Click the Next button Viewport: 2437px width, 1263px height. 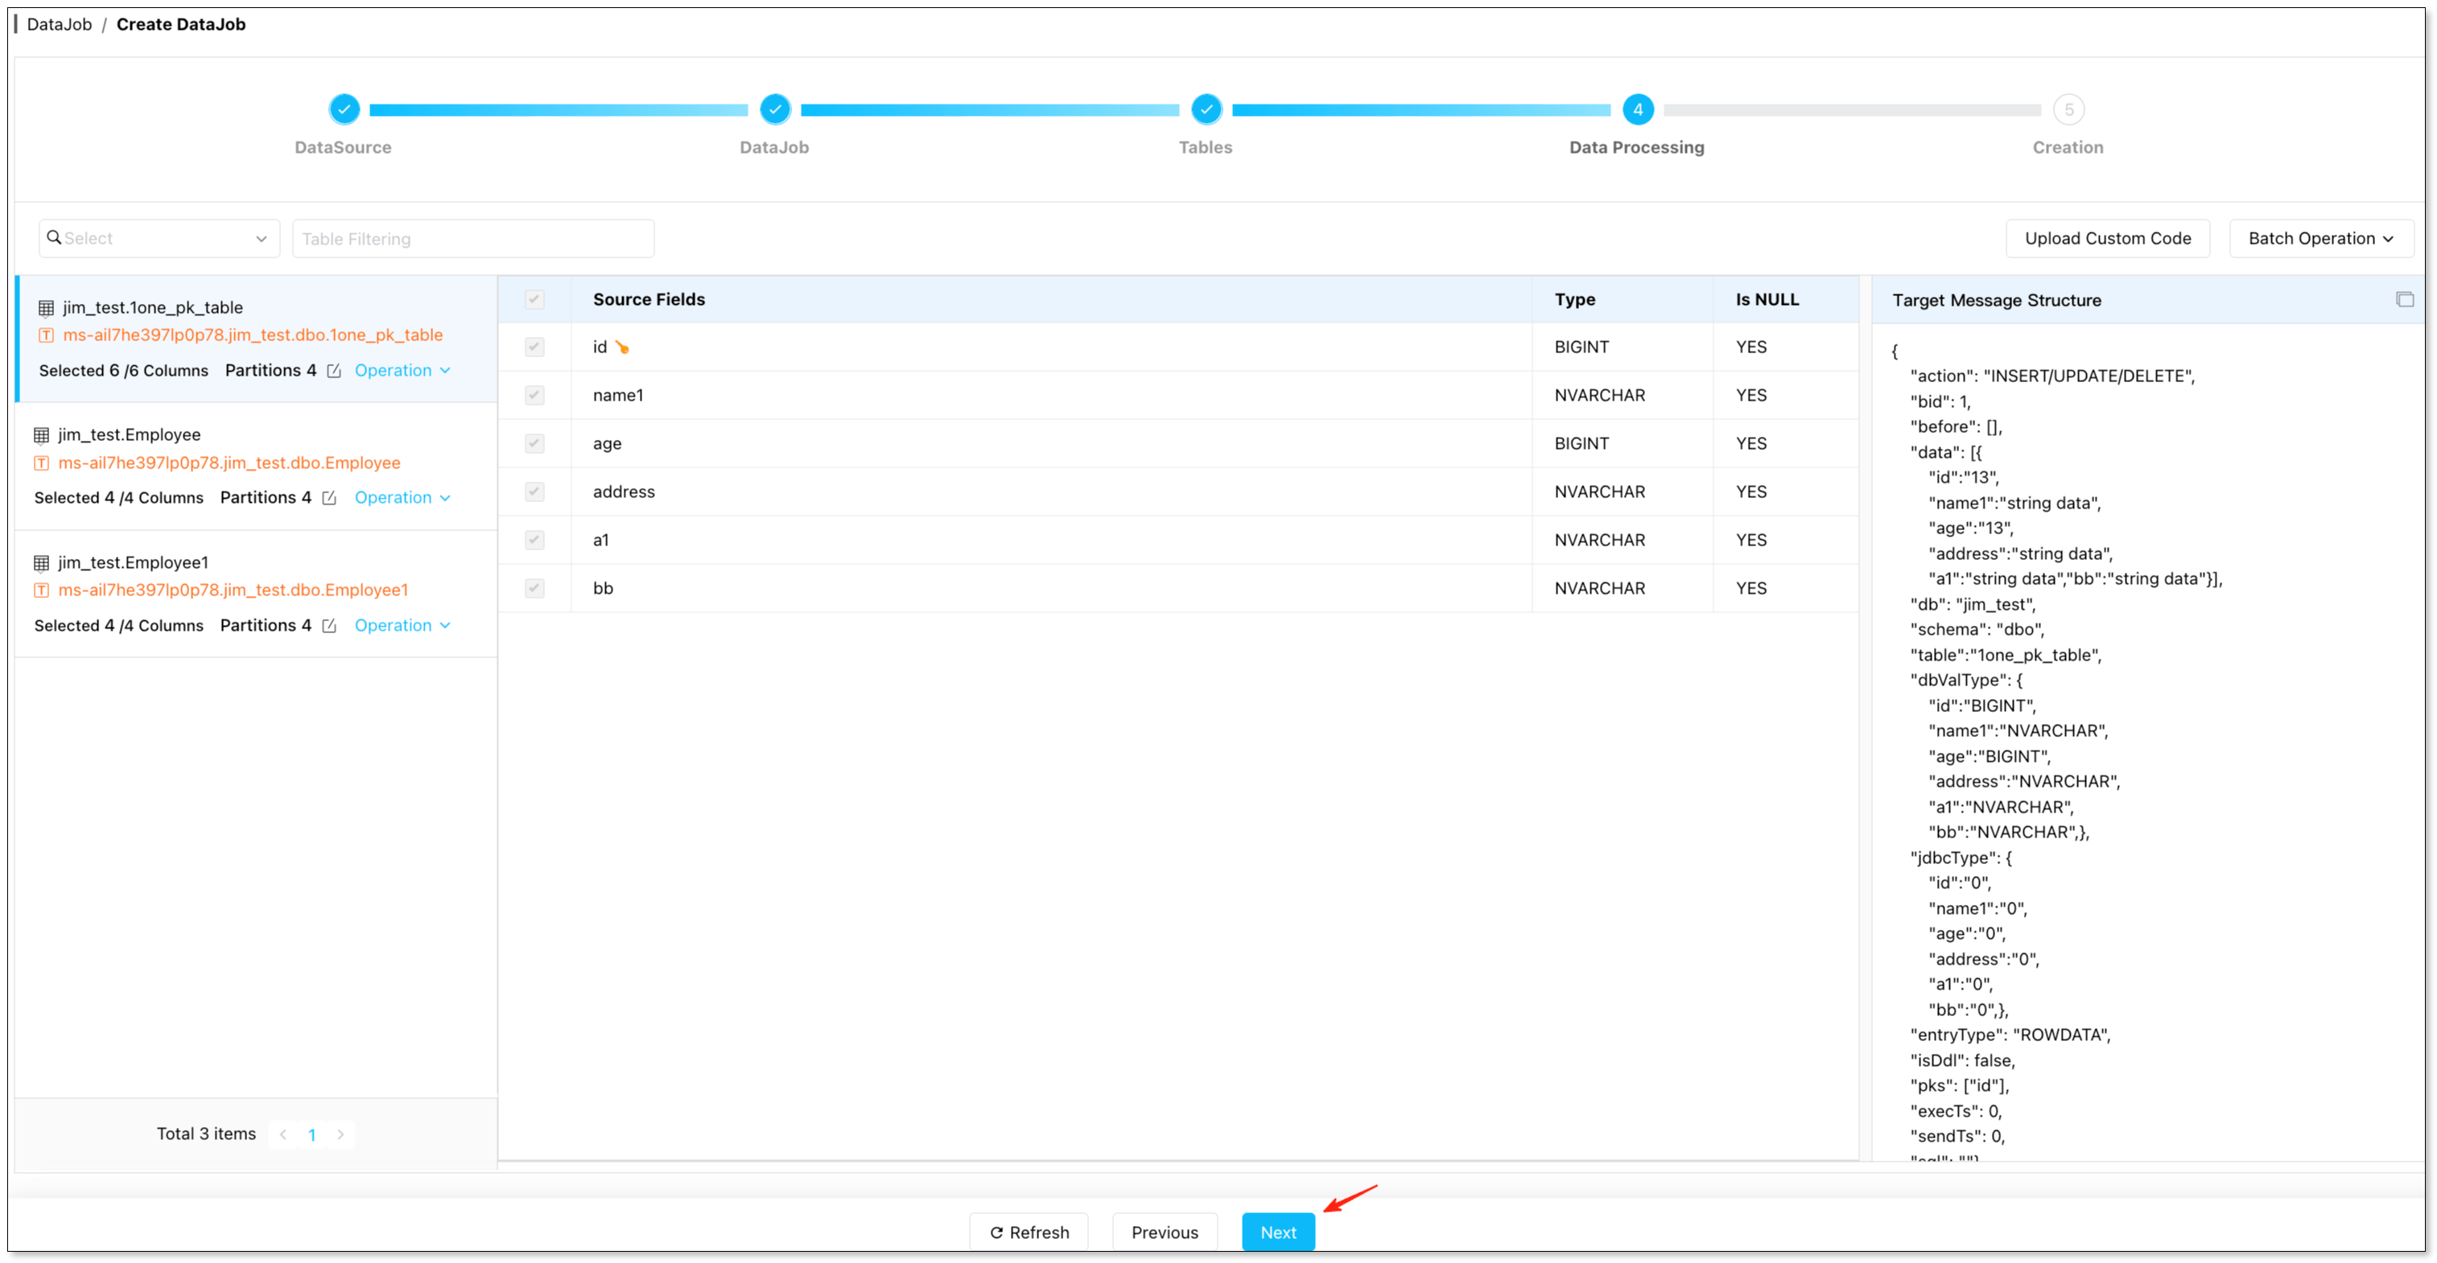click(1278, 1232)
